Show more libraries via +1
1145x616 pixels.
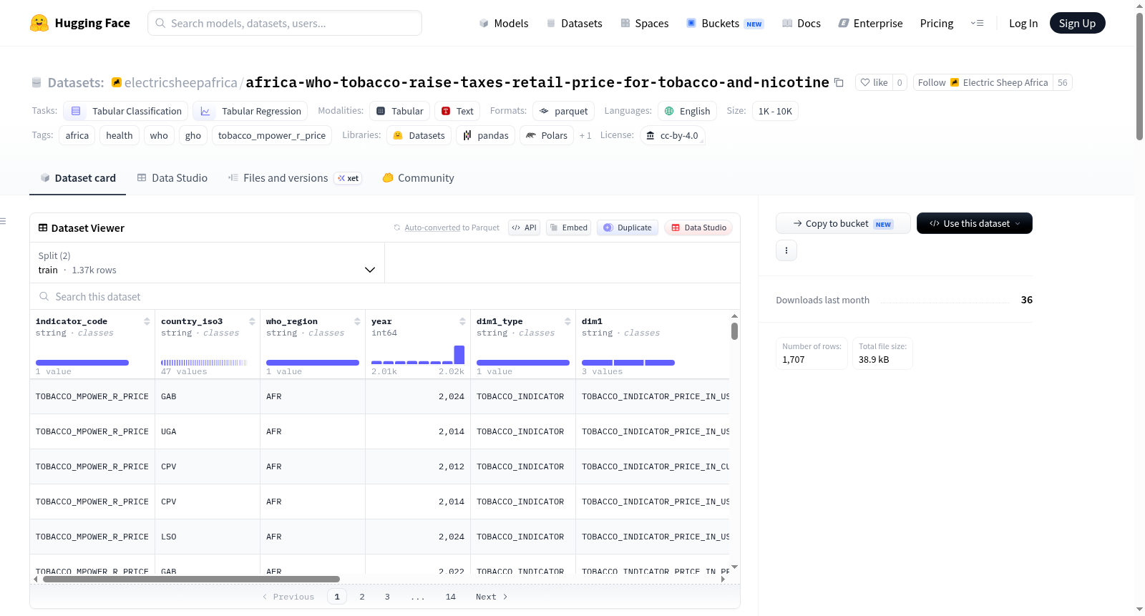(x=585, y=135)
